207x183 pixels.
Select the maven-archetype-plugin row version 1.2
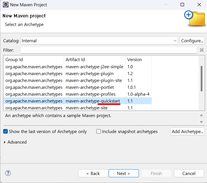(78, 74)
